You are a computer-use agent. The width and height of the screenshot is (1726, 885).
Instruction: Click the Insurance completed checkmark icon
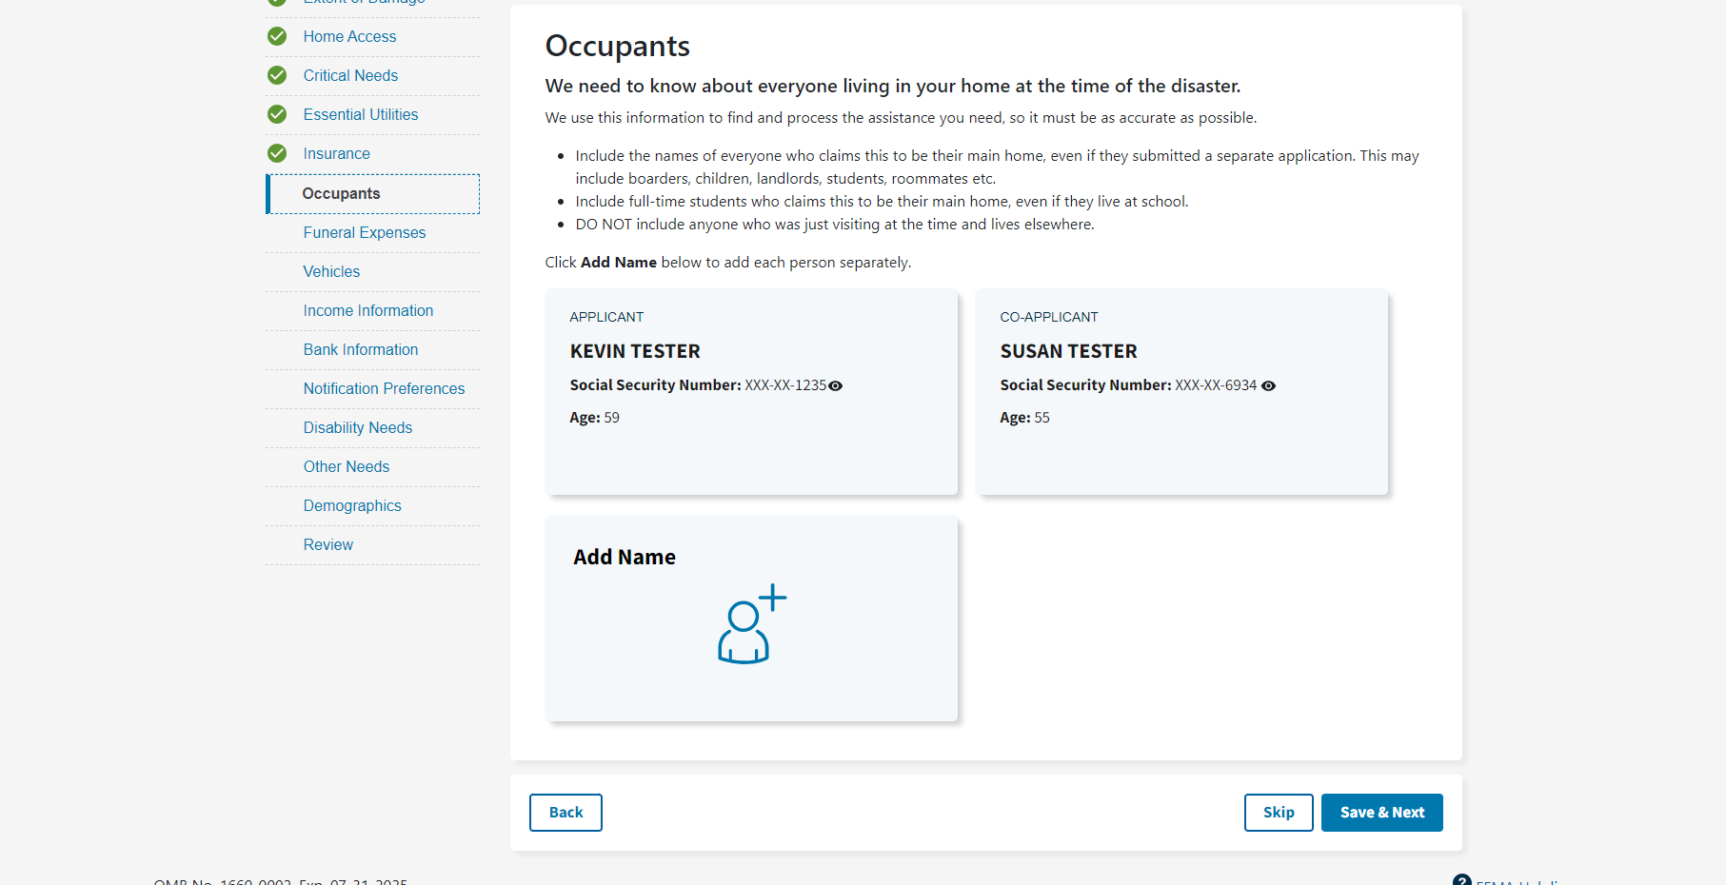pos(277,153)
